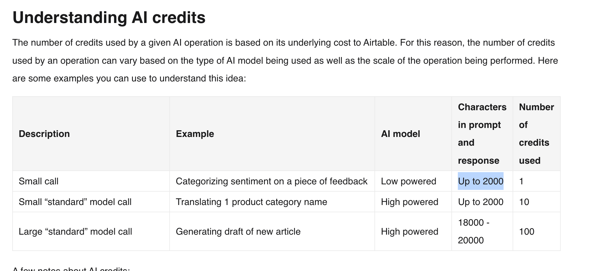
Task: Click the "Categorizing sentiment on a piece of feedback" cell
Action: click(271, 181)
